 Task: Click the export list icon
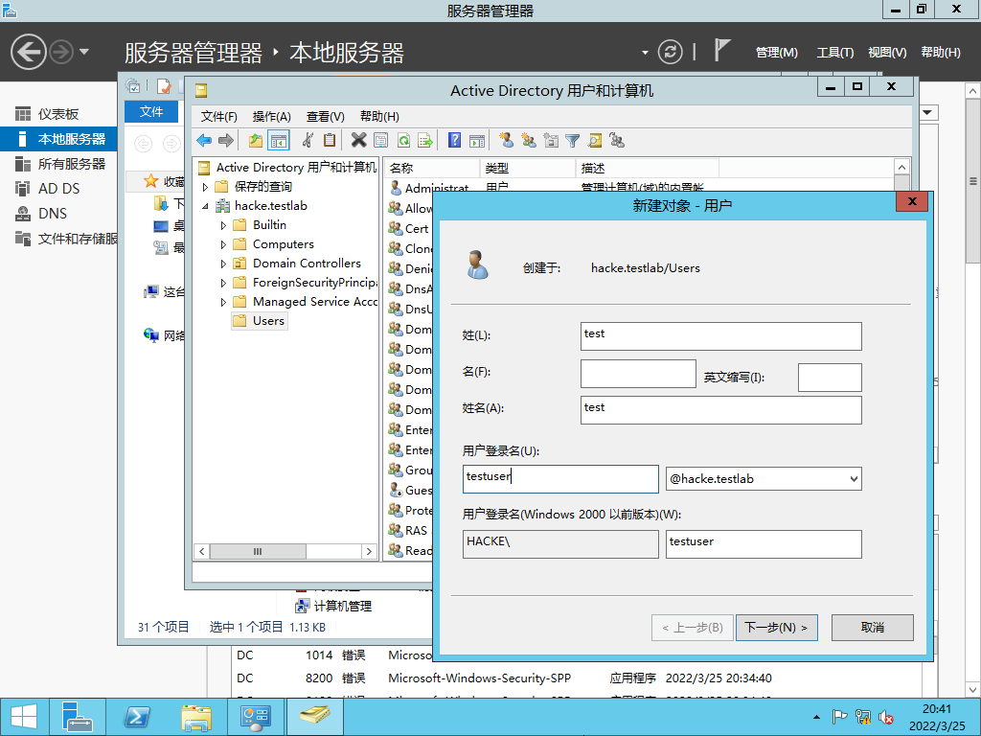pos(425,141)
